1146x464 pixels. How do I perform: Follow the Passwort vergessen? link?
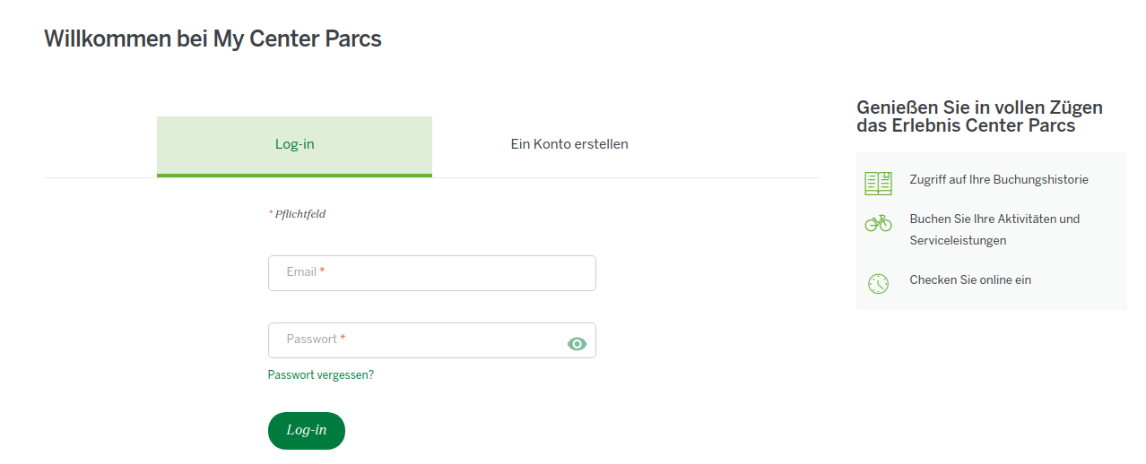[x=321, y=375]
